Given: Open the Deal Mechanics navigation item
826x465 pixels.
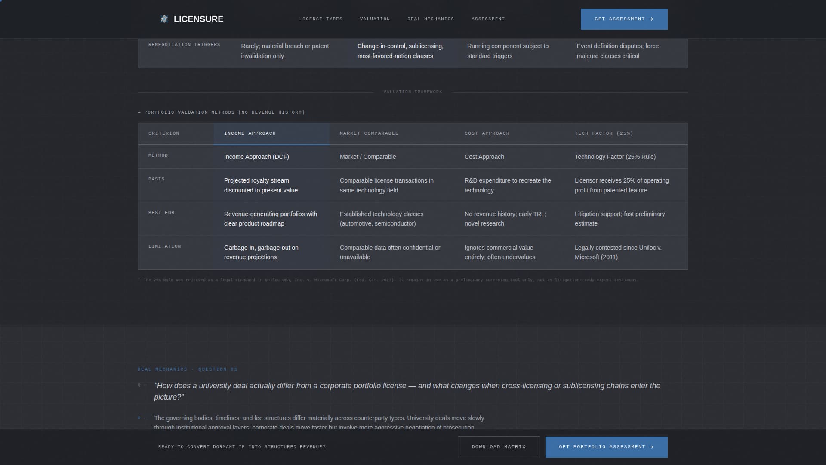Looking at the screenshot, I should 431,19.
